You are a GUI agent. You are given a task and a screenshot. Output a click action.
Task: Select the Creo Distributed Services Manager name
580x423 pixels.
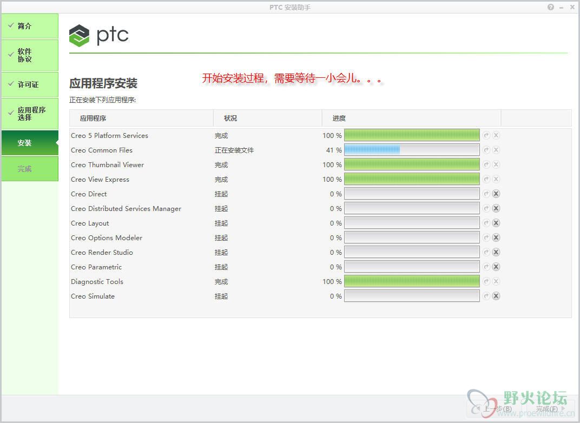tap(126, 209)
